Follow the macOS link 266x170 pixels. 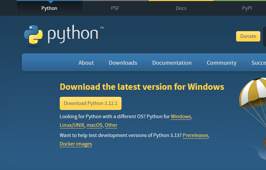[x=95, y=125]
